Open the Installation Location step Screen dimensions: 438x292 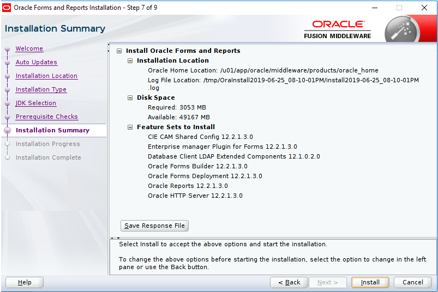(x=46, y=76)
